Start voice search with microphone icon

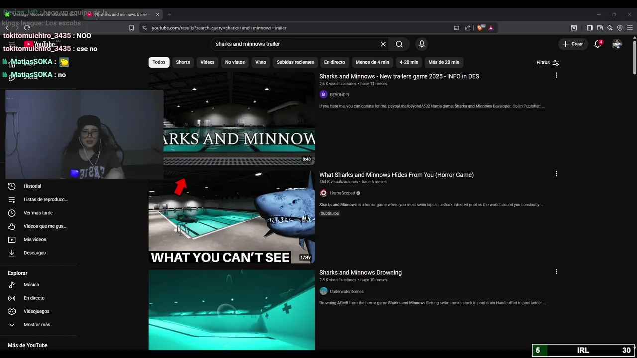tap(422, 44)
